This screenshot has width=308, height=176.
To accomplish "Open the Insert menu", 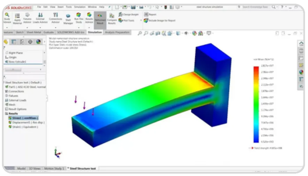I will click(x=61, y=7).
